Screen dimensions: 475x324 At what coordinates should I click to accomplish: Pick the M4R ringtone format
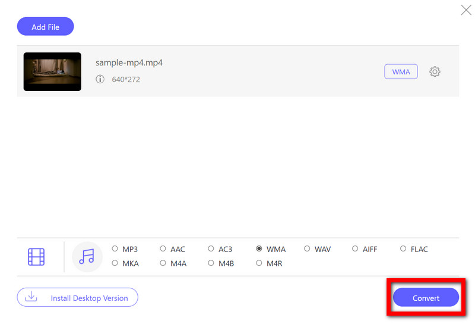259,263
